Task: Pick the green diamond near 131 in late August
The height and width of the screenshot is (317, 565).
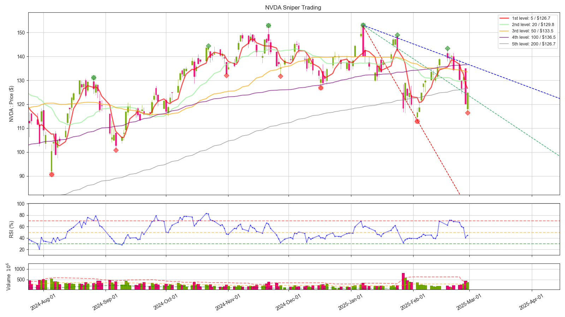Action: point(94,77)
